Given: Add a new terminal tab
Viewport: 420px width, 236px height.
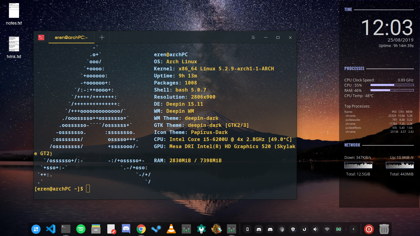Looking at the screenshot, I should coord(102,37).
